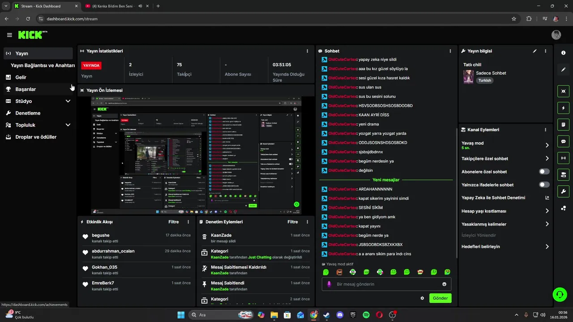Expand Yavaş mod settings
Viewport: 573px width, 322px height.
coord(547,145)
